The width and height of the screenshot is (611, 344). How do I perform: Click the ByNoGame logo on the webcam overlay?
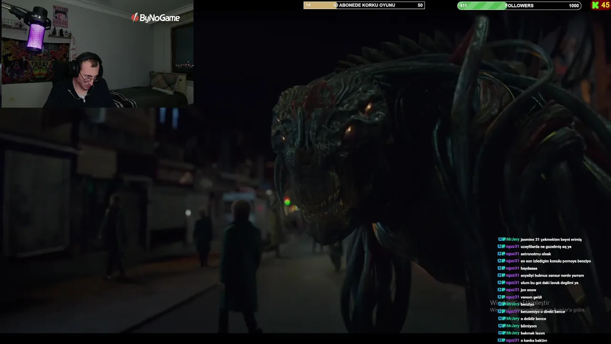click(x=156, y=18)
